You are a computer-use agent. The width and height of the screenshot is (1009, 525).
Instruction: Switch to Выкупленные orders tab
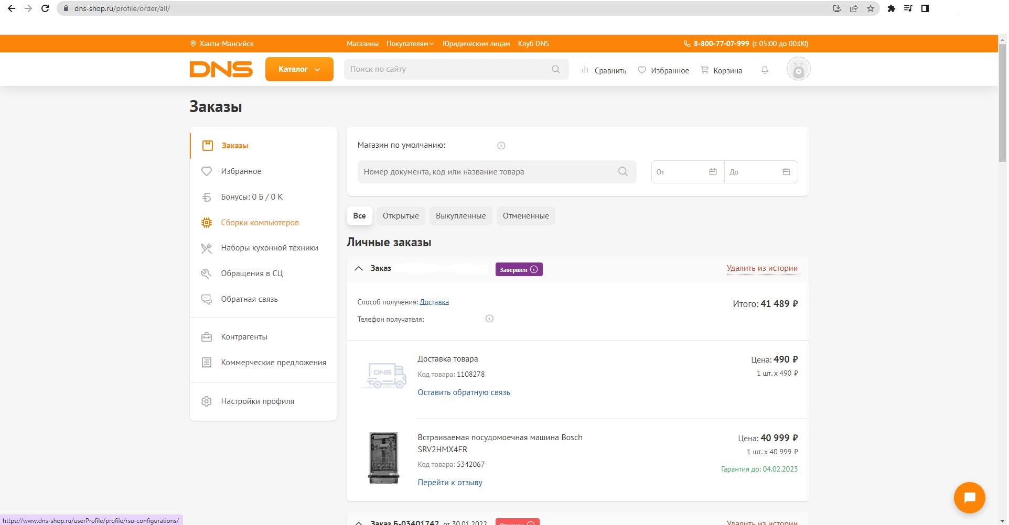[x=460, y=216]
